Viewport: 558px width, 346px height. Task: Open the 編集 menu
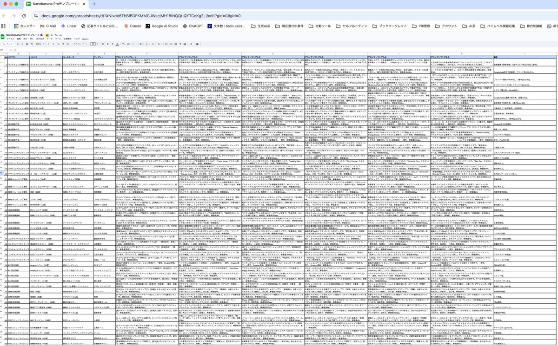point(19,39)
